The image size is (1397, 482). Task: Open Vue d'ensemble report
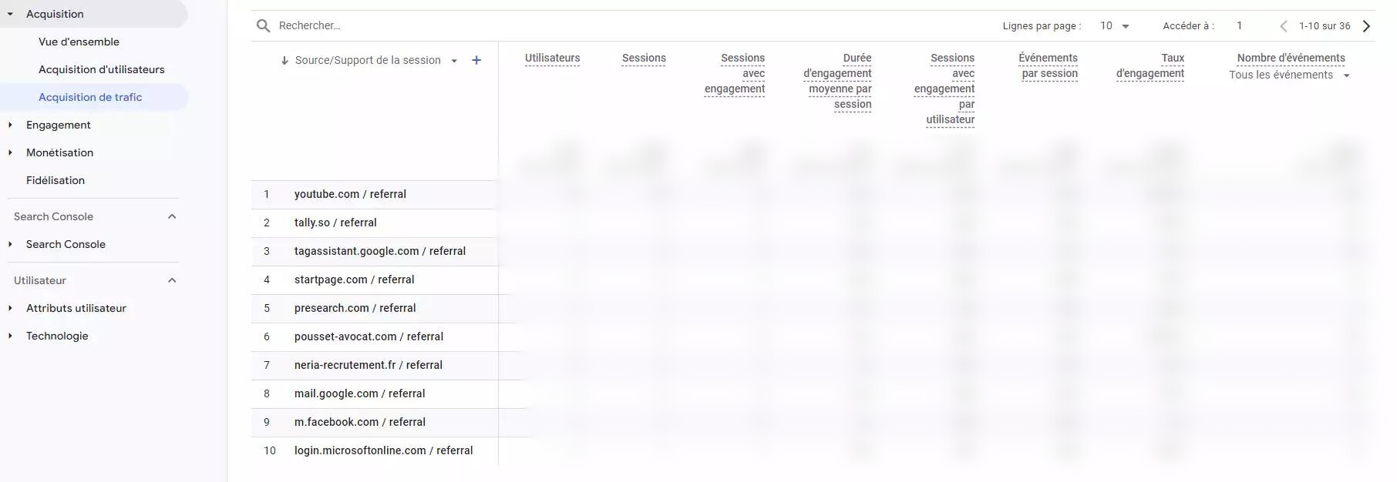pos(79,42)
